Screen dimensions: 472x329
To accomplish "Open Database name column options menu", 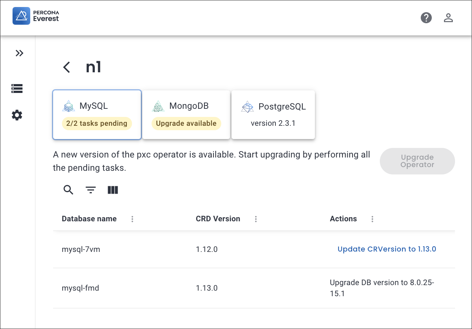I will 132,219.
